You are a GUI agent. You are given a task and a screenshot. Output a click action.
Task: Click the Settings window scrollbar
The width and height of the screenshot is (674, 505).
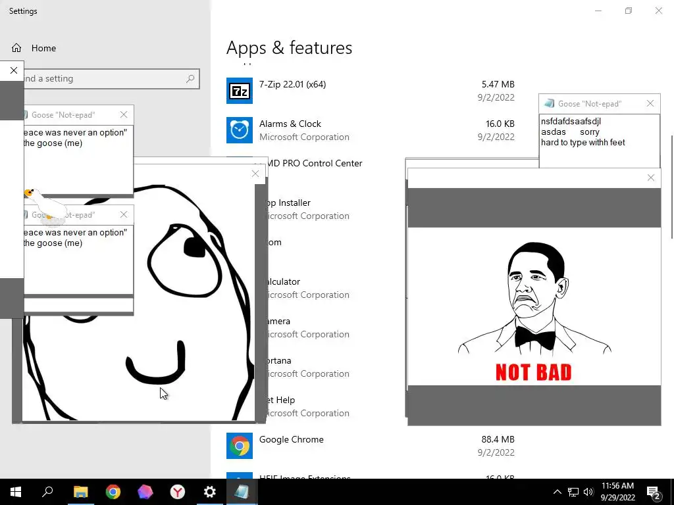click(672, 187)
